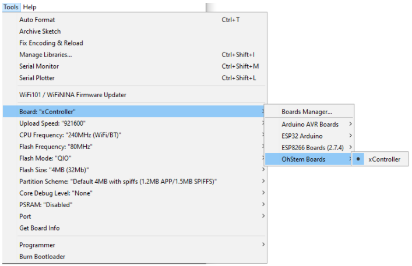Select the xController board radio option
The height and width of the screenshot is (266, 412).
coord(383,159)
